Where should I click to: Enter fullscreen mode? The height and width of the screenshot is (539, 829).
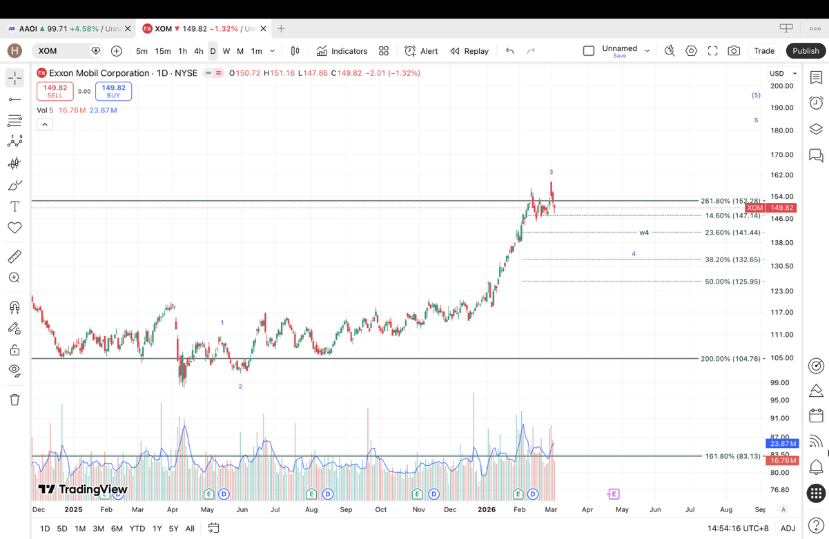point(712,51)
